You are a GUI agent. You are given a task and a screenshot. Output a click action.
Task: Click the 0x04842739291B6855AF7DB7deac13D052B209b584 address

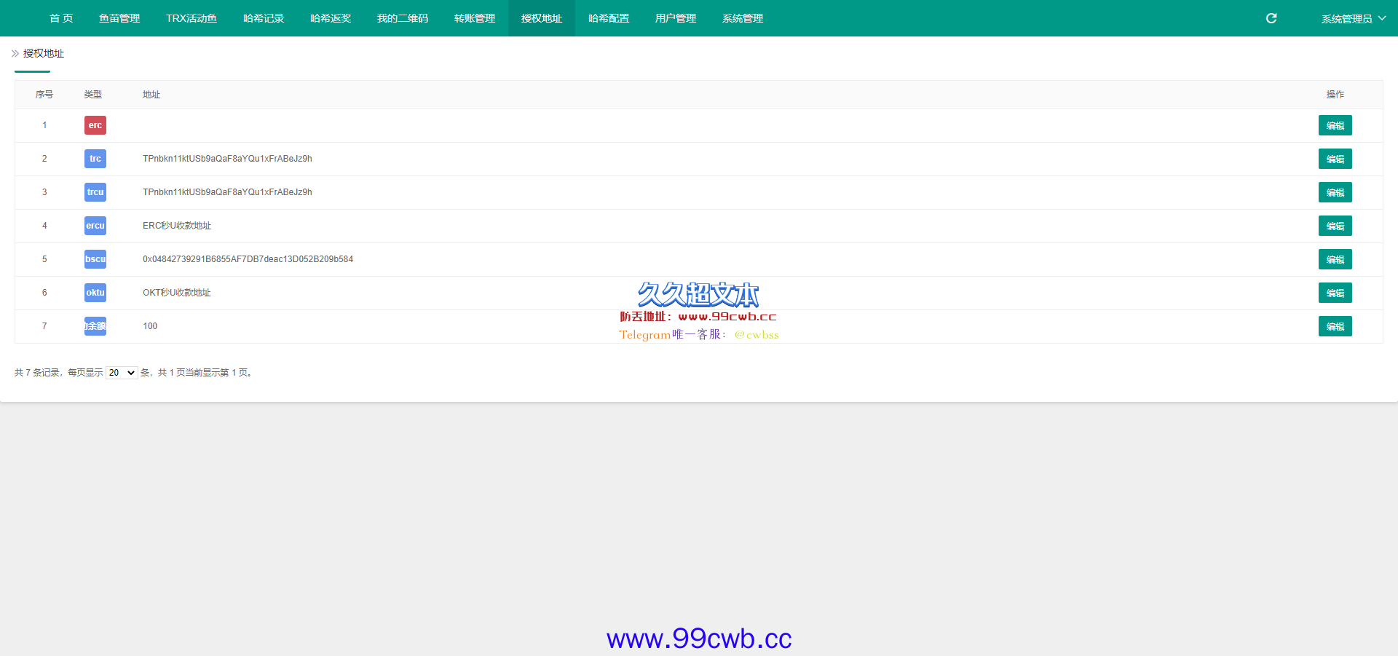248,259
